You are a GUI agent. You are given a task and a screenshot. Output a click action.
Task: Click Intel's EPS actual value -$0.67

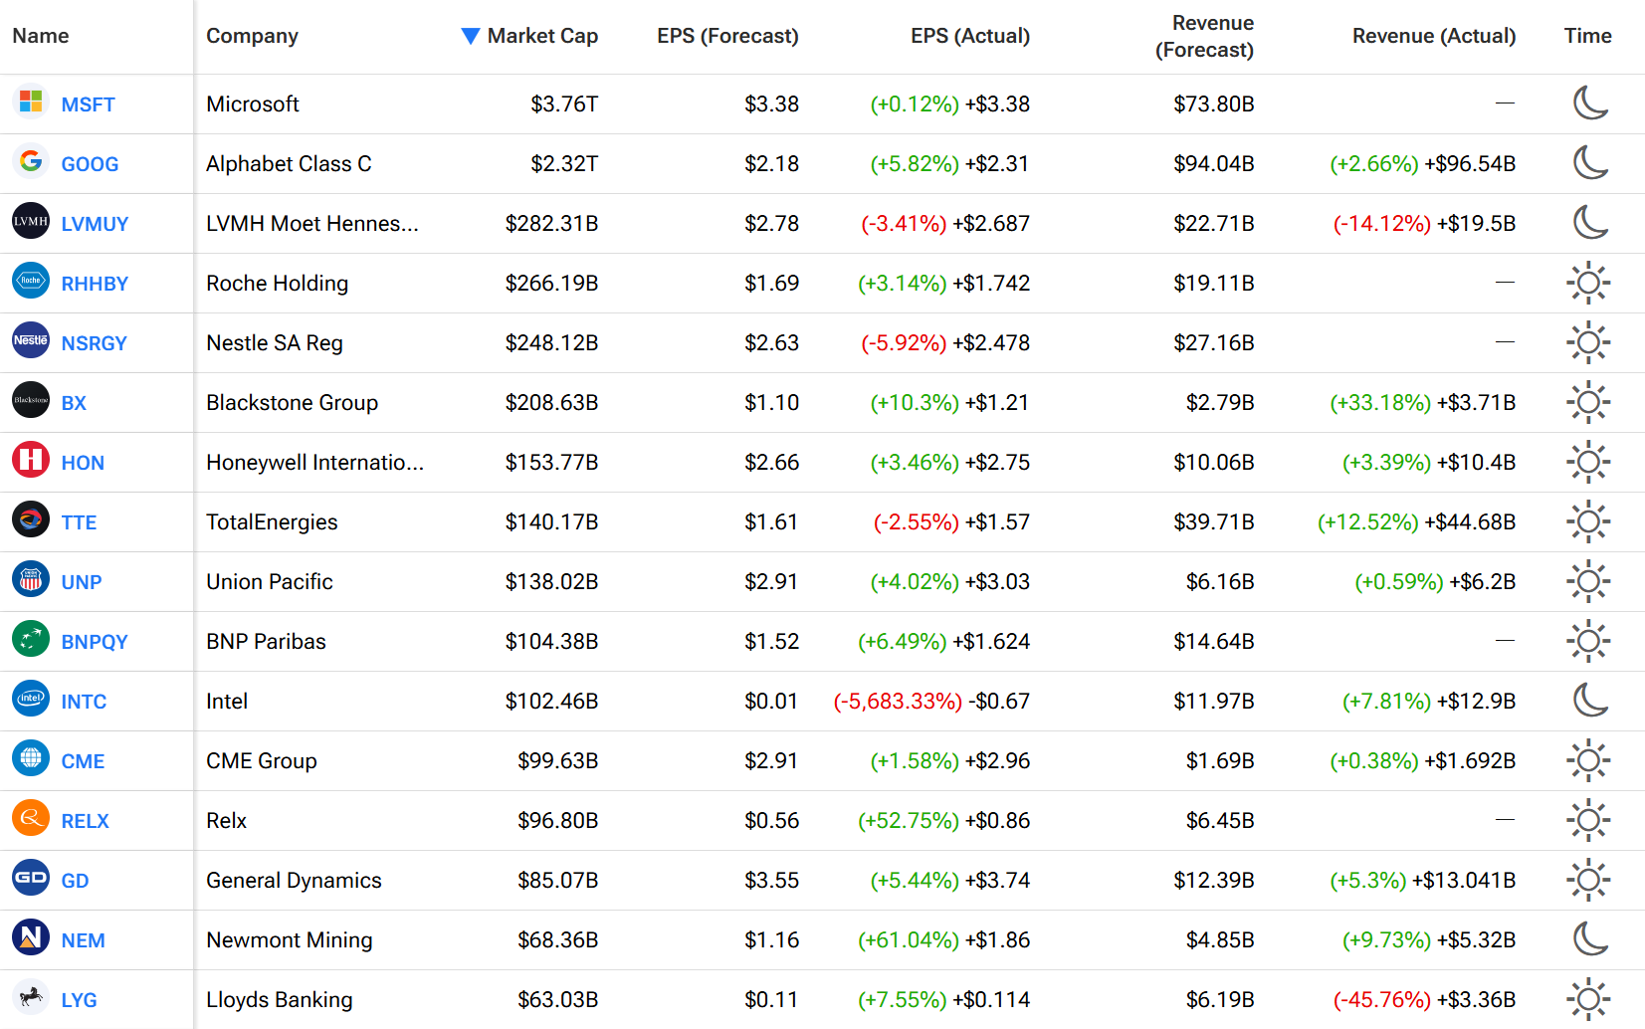(1000, 701)
